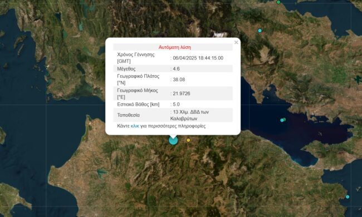Select the cyan marker in northeast mainland
The width and height of the screenshot is (362, 217).
[260, 31]
